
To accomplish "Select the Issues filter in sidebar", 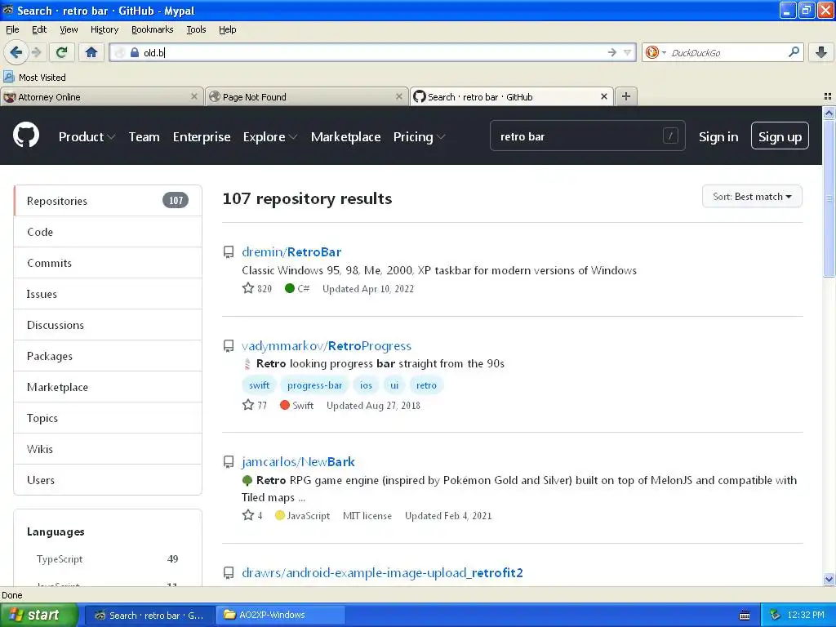I will [108, 294].
